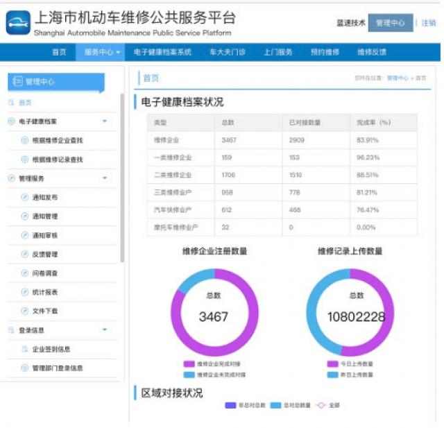Click the 注销 logout link

429,23
